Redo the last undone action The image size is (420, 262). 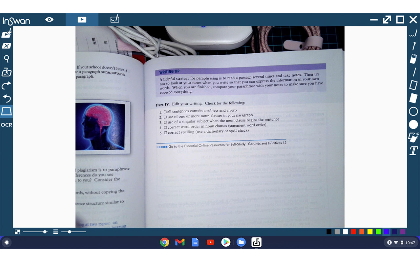(7, 85)
